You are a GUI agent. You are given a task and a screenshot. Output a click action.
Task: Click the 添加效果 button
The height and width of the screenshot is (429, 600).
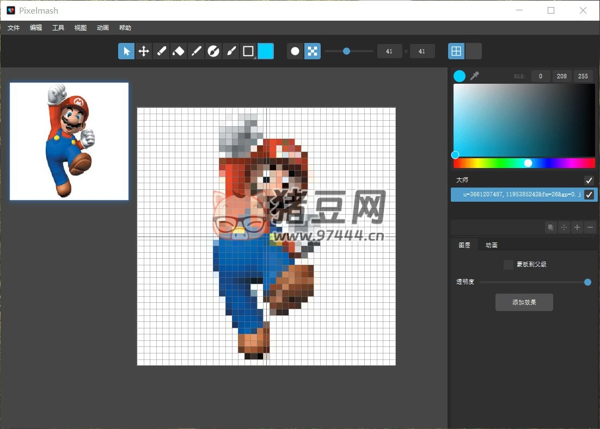click(x=524, y=302)
